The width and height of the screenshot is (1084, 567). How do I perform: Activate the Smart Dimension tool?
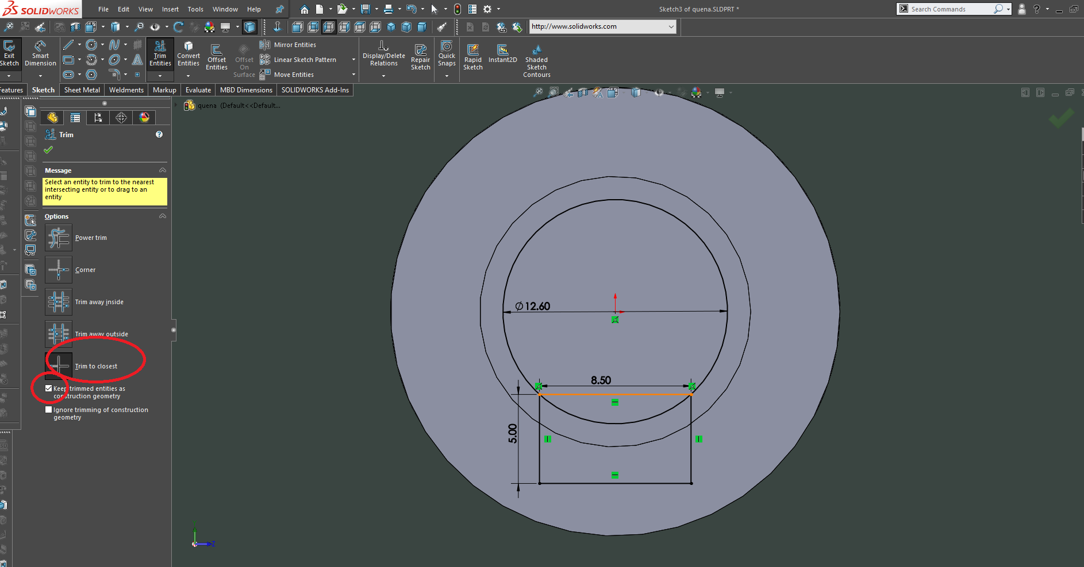pyautogui.click(x=40, y=53)
